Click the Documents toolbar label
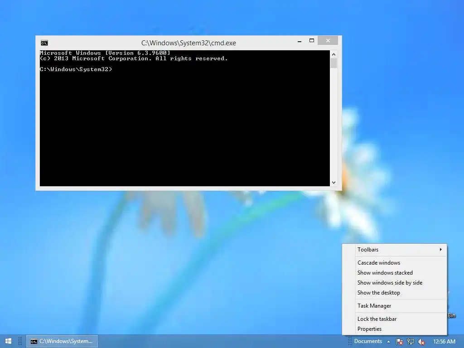 (x=368, y=341)
